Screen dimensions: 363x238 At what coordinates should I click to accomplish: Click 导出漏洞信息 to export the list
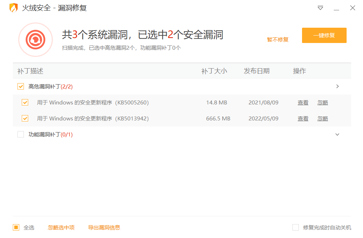pyautogui.click(x=104, y=227)
